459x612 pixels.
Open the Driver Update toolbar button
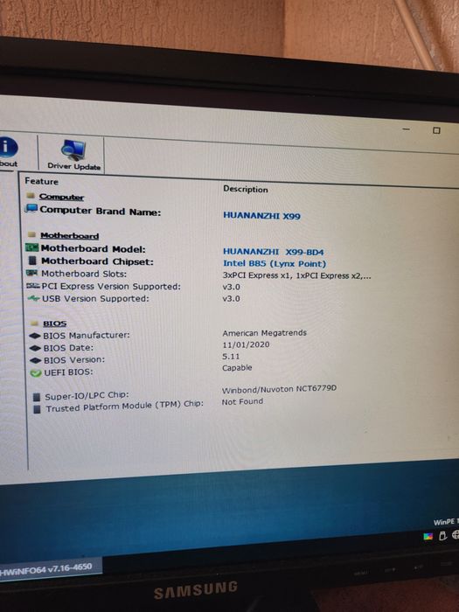click(x=73, y=156)
